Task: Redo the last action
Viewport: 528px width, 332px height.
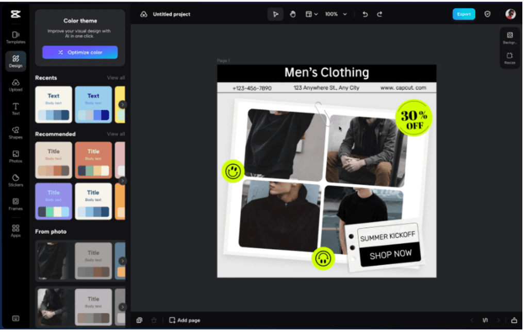Action: pos(381,14)
